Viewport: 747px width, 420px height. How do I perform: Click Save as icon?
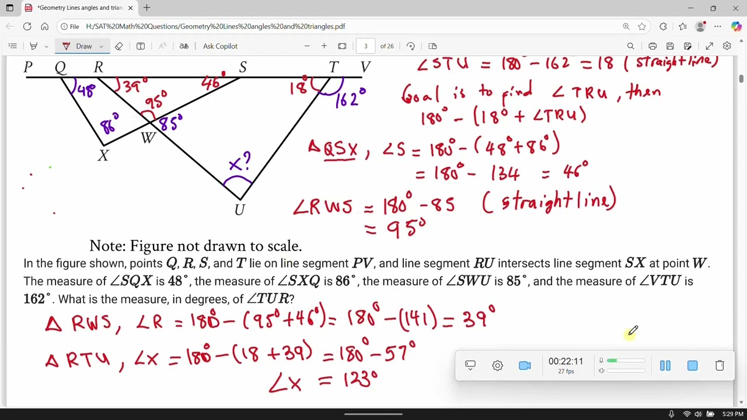click(688, 46)
